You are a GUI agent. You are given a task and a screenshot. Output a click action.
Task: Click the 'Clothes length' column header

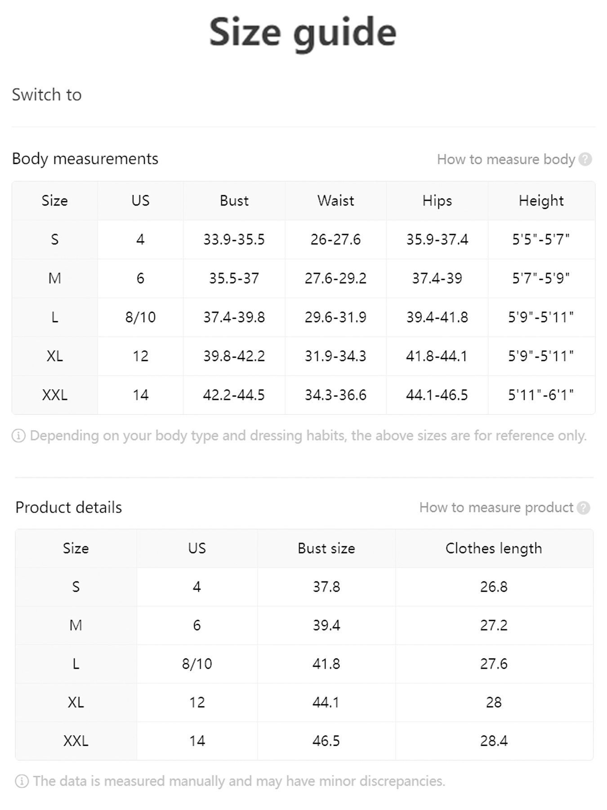tap(494, 549)
